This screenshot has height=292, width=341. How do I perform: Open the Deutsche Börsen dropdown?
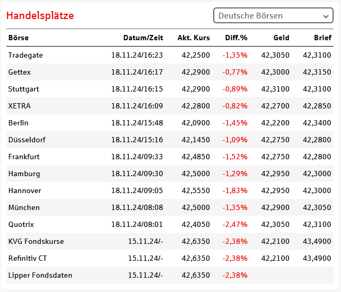273,16
